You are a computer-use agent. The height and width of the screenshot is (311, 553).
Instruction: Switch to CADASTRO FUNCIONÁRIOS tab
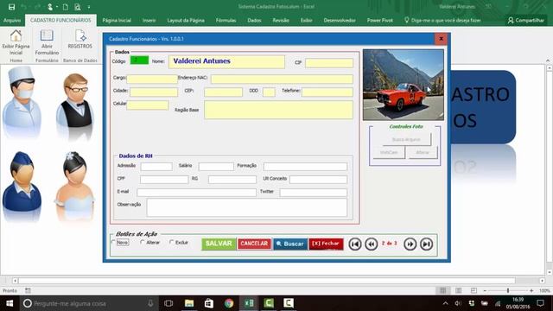(60, 21)
